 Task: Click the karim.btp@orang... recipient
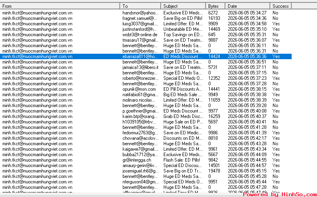coord(140,116)
